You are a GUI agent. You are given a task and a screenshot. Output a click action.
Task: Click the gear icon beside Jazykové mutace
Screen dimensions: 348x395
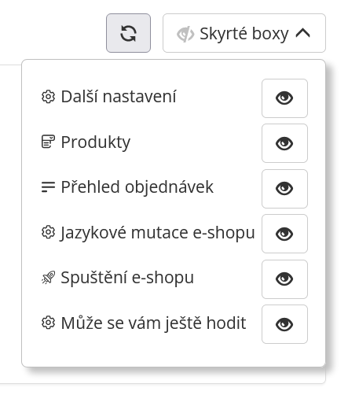48,232
